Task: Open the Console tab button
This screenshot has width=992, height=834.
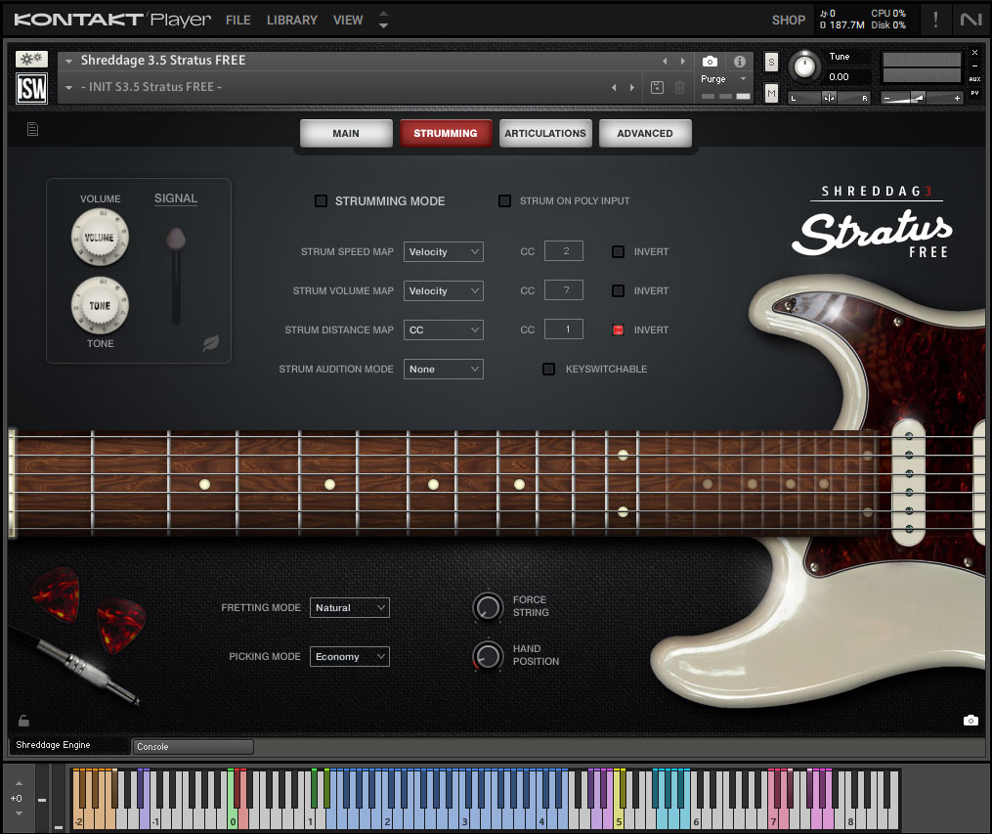Action: pyautogui.click(x=193, y=747)
